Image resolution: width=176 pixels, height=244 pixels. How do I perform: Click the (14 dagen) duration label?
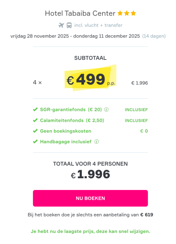point(154,36)
